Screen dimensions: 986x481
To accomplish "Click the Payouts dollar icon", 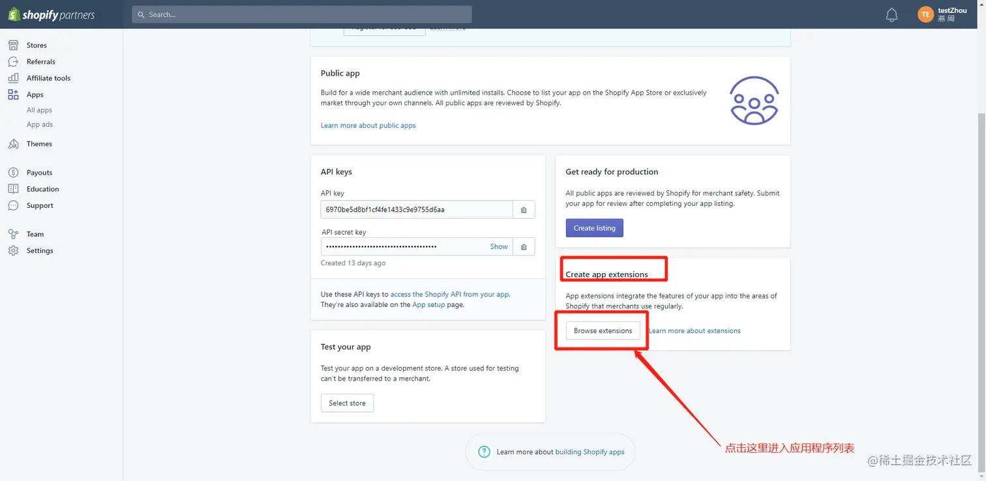I will coord(13,172).
